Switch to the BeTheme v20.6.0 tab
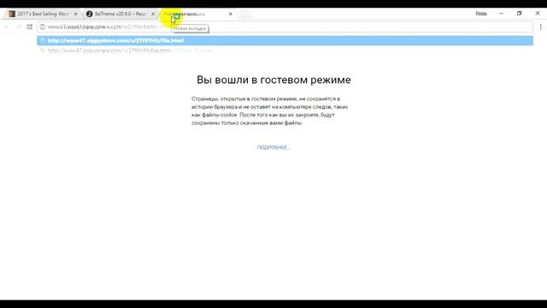The height and width of the screenshot is (308, 547). pos(120,14)
